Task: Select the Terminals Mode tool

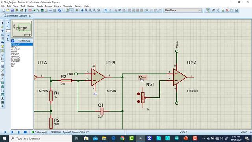Action: pyautogui.click(x=2, y=51)
